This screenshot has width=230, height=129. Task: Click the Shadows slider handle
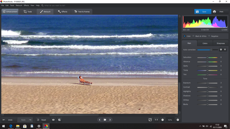pos(207,96)
